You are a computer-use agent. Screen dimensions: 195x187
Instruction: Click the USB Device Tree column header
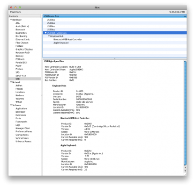click(115, 16)
